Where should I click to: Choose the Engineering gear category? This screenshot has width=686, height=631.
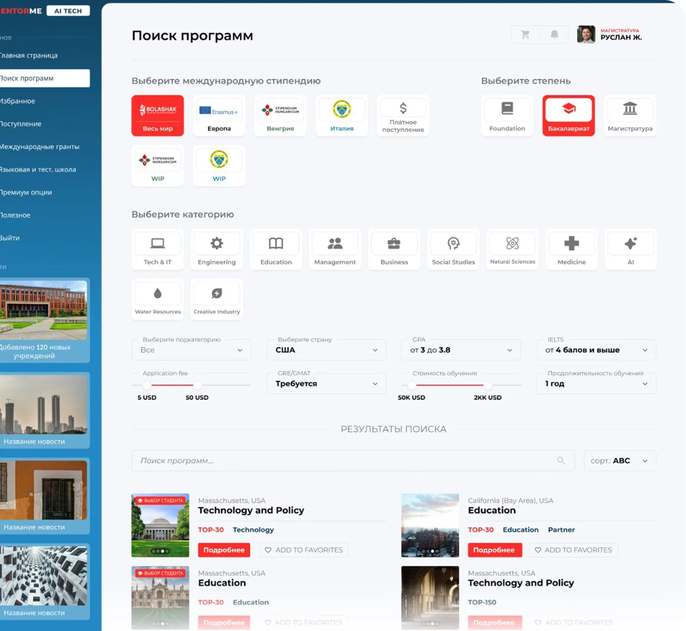tap(217, 249)
